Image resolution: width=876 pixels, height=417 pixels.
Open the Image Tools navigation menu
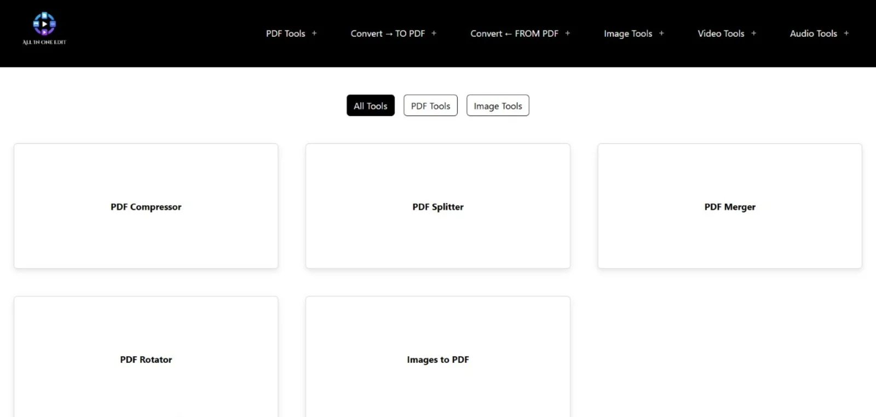[628, 33]
